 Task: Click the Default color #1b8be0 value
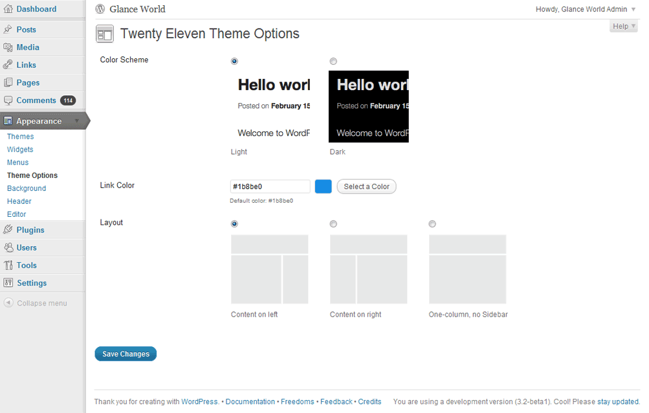pos(281,201)
